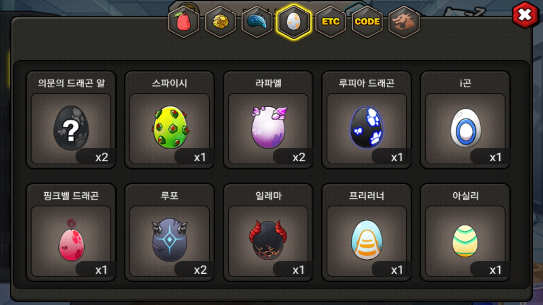
Task: Select the striped 프리러너 egg
Action: (x=367, y=232)
